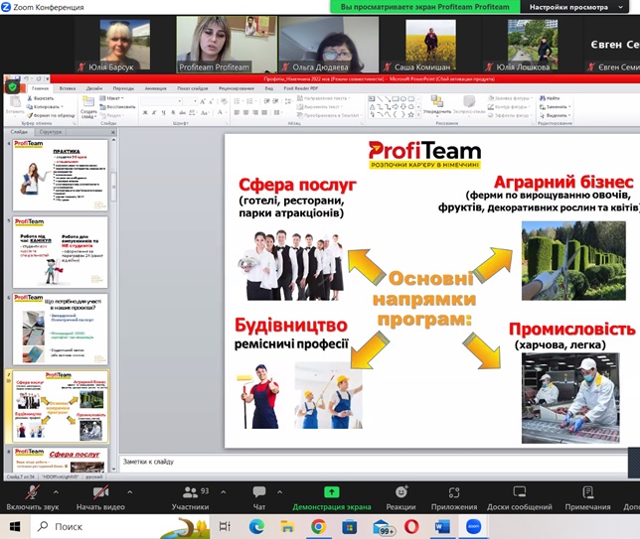Viewport: 640px width, 539px height.
Task: Click Найти find in editing group
Action: [x=550, y=98]
